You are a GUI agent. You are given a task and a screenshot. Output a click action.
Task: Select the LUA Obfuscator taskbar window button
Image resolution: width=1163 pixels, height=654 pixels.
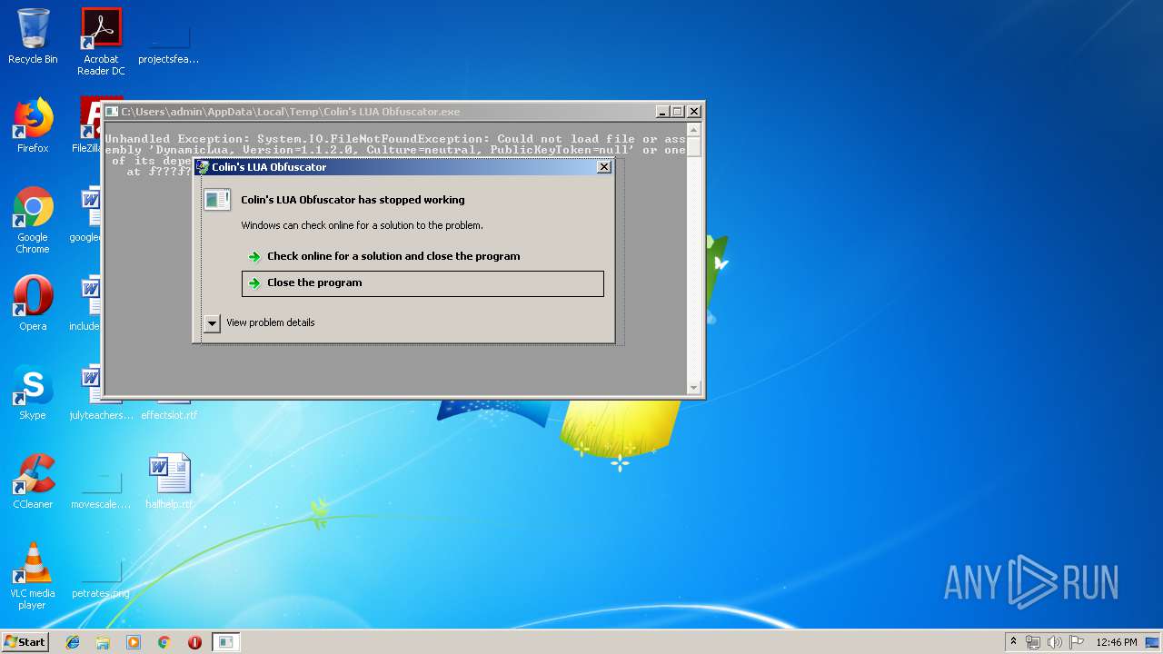coord(226,642)
